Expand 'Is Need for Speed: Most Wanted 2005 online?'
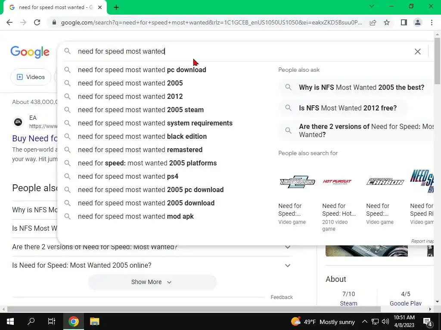The height and width of the screenshot is (330, 441). coord(152,266)
